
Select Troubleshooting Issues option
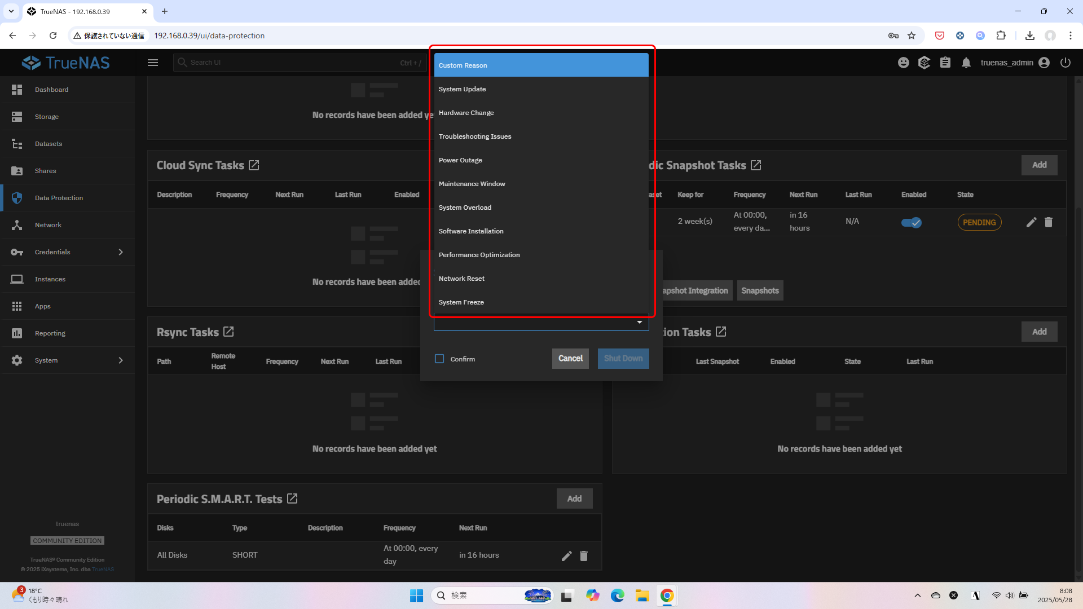541,136
